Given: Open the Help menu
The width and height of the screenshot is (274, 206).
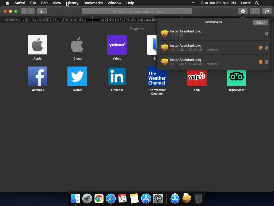Looking at the screenshot, I should pos(130,3).
